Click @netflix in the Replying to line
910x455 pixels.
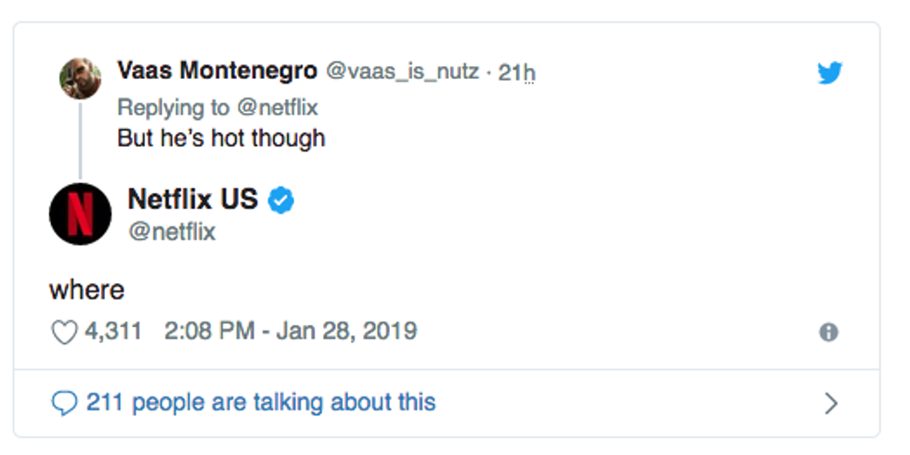coord(277,107)
